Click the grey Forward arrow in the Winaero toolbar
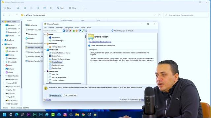 click(x=67, y=31)
